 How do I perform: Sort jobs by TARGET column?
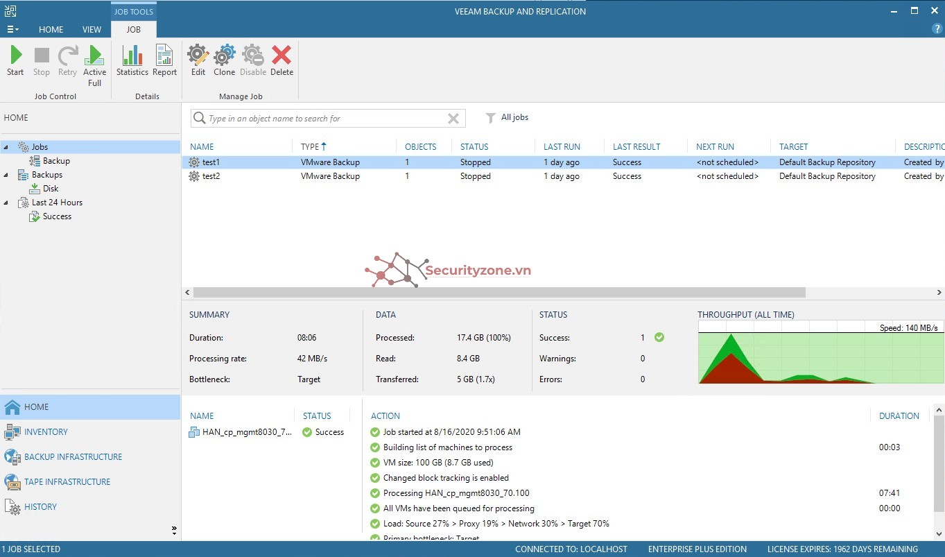[793, 147]
